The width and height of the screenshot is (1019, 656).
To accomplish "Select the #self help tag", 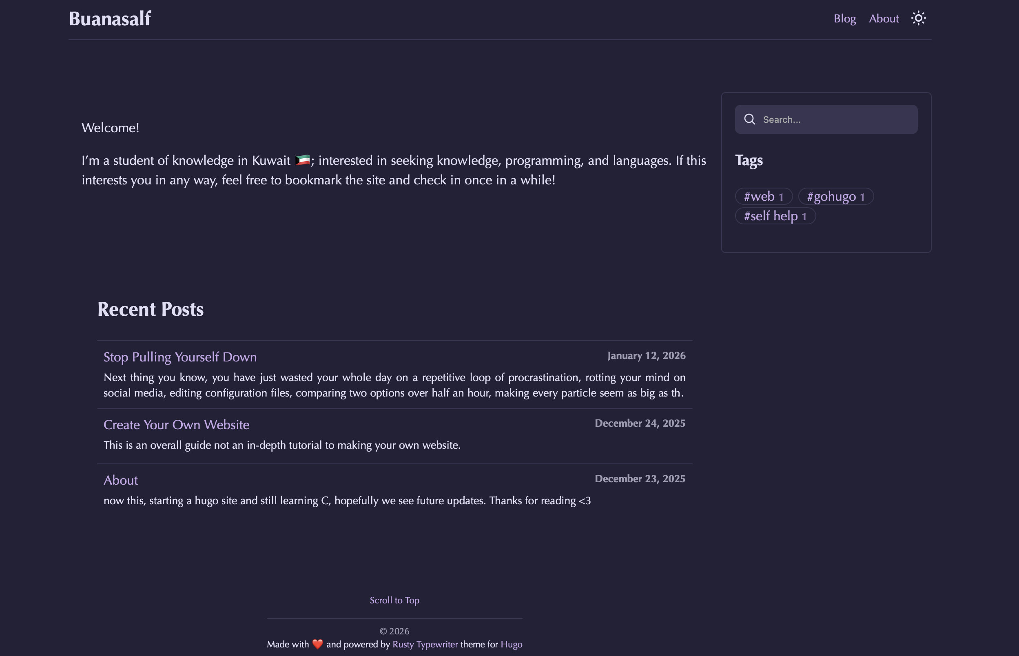I will click(775, 216).
